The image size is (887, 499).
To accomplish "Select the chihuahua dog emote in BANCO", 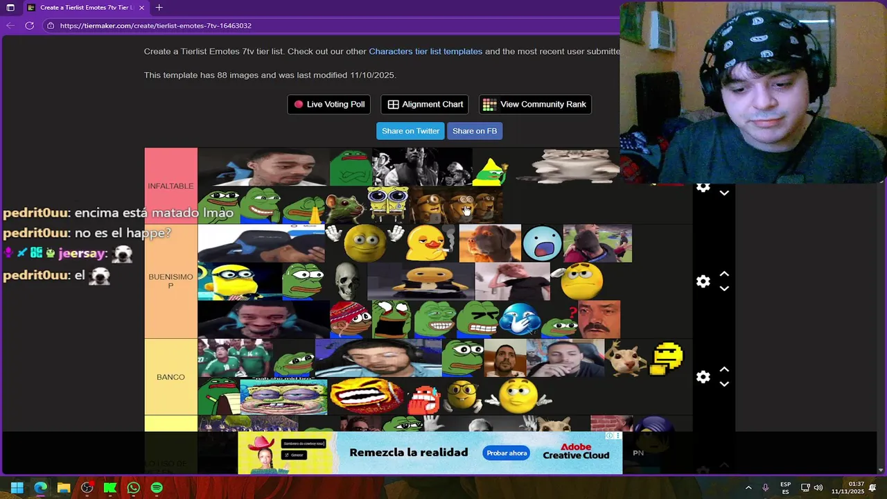I will tap(626, 358).
